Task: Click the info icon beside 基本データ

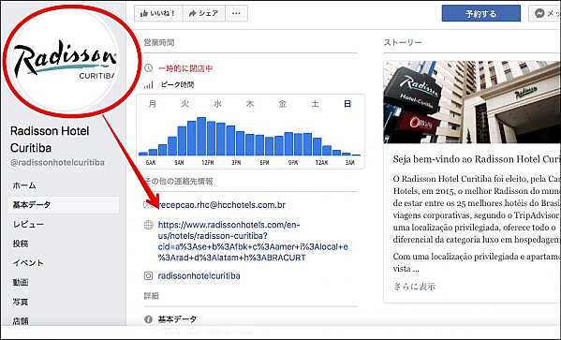Action: pos(148,319)
